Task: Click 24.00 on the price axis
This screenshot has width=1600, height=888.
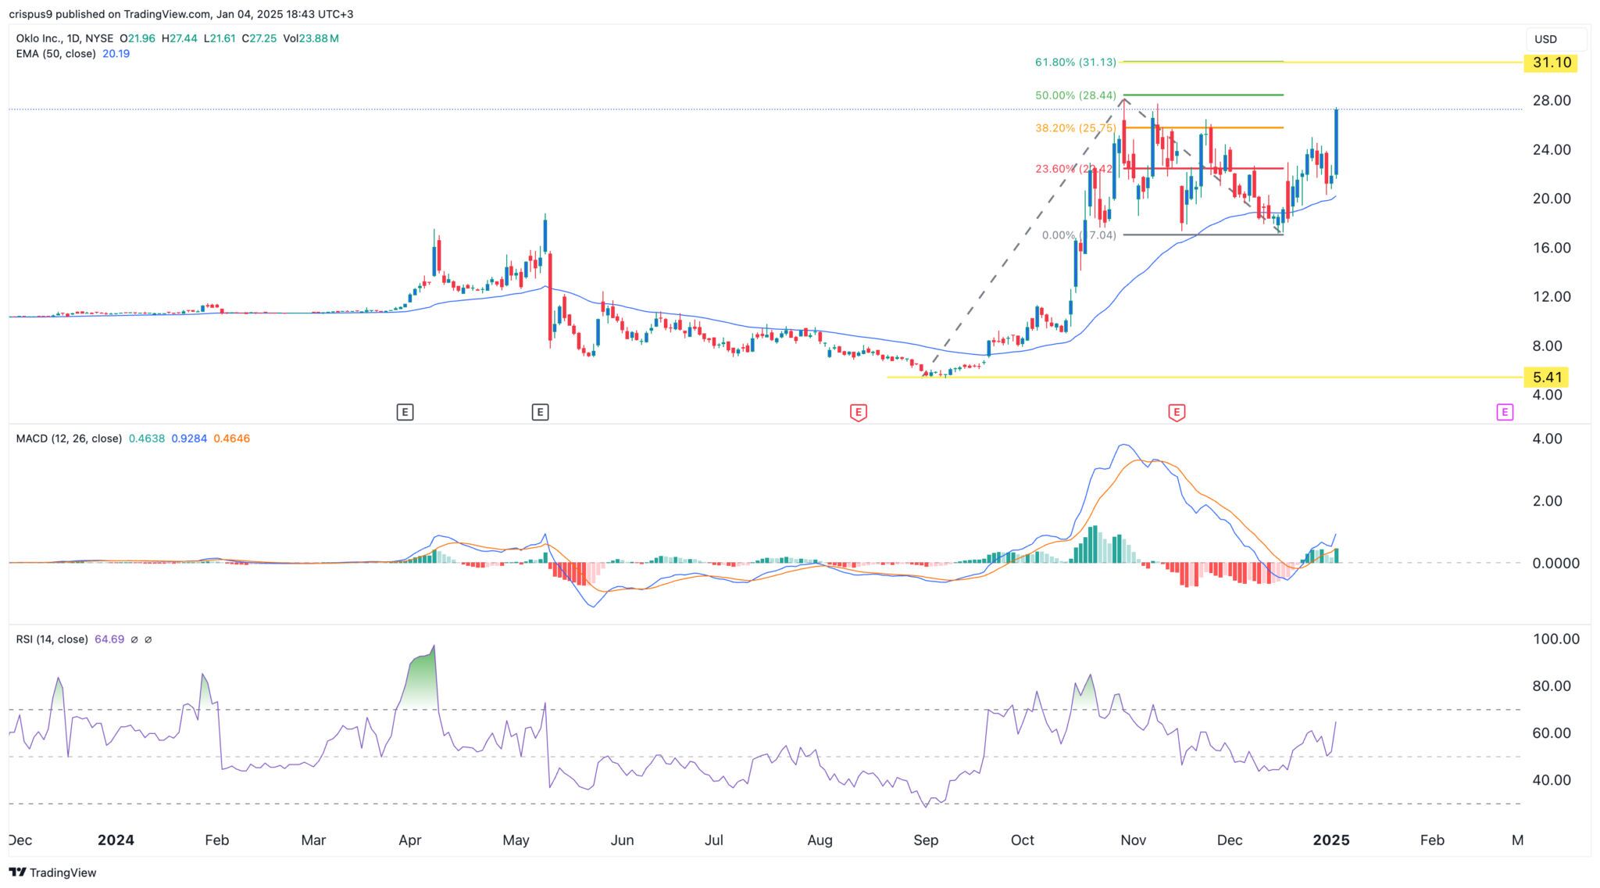Action: (x=1552, y=150)
